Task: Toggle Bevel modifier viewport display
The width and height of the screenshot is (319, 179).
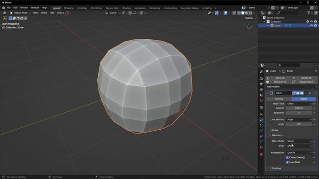Action: [298, 93]
